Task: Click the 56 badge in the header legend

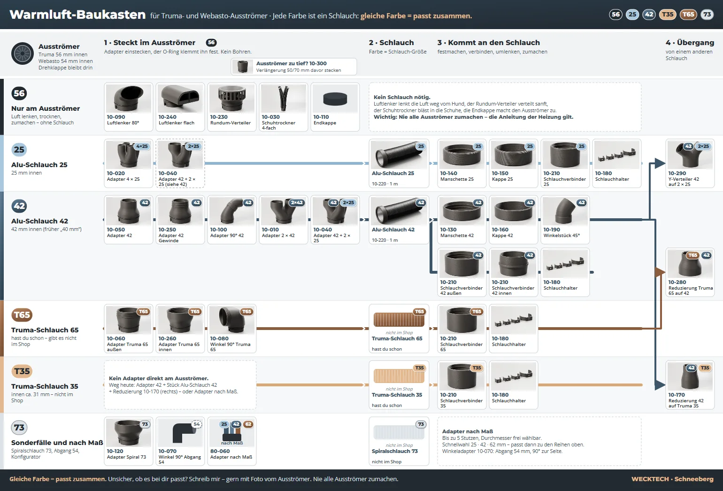Action: (615, 15)
